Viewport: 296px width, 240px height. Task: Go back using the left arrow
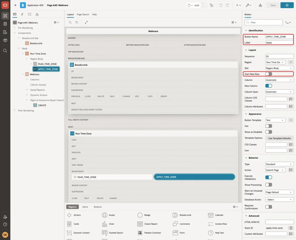(x=16, y=5)
